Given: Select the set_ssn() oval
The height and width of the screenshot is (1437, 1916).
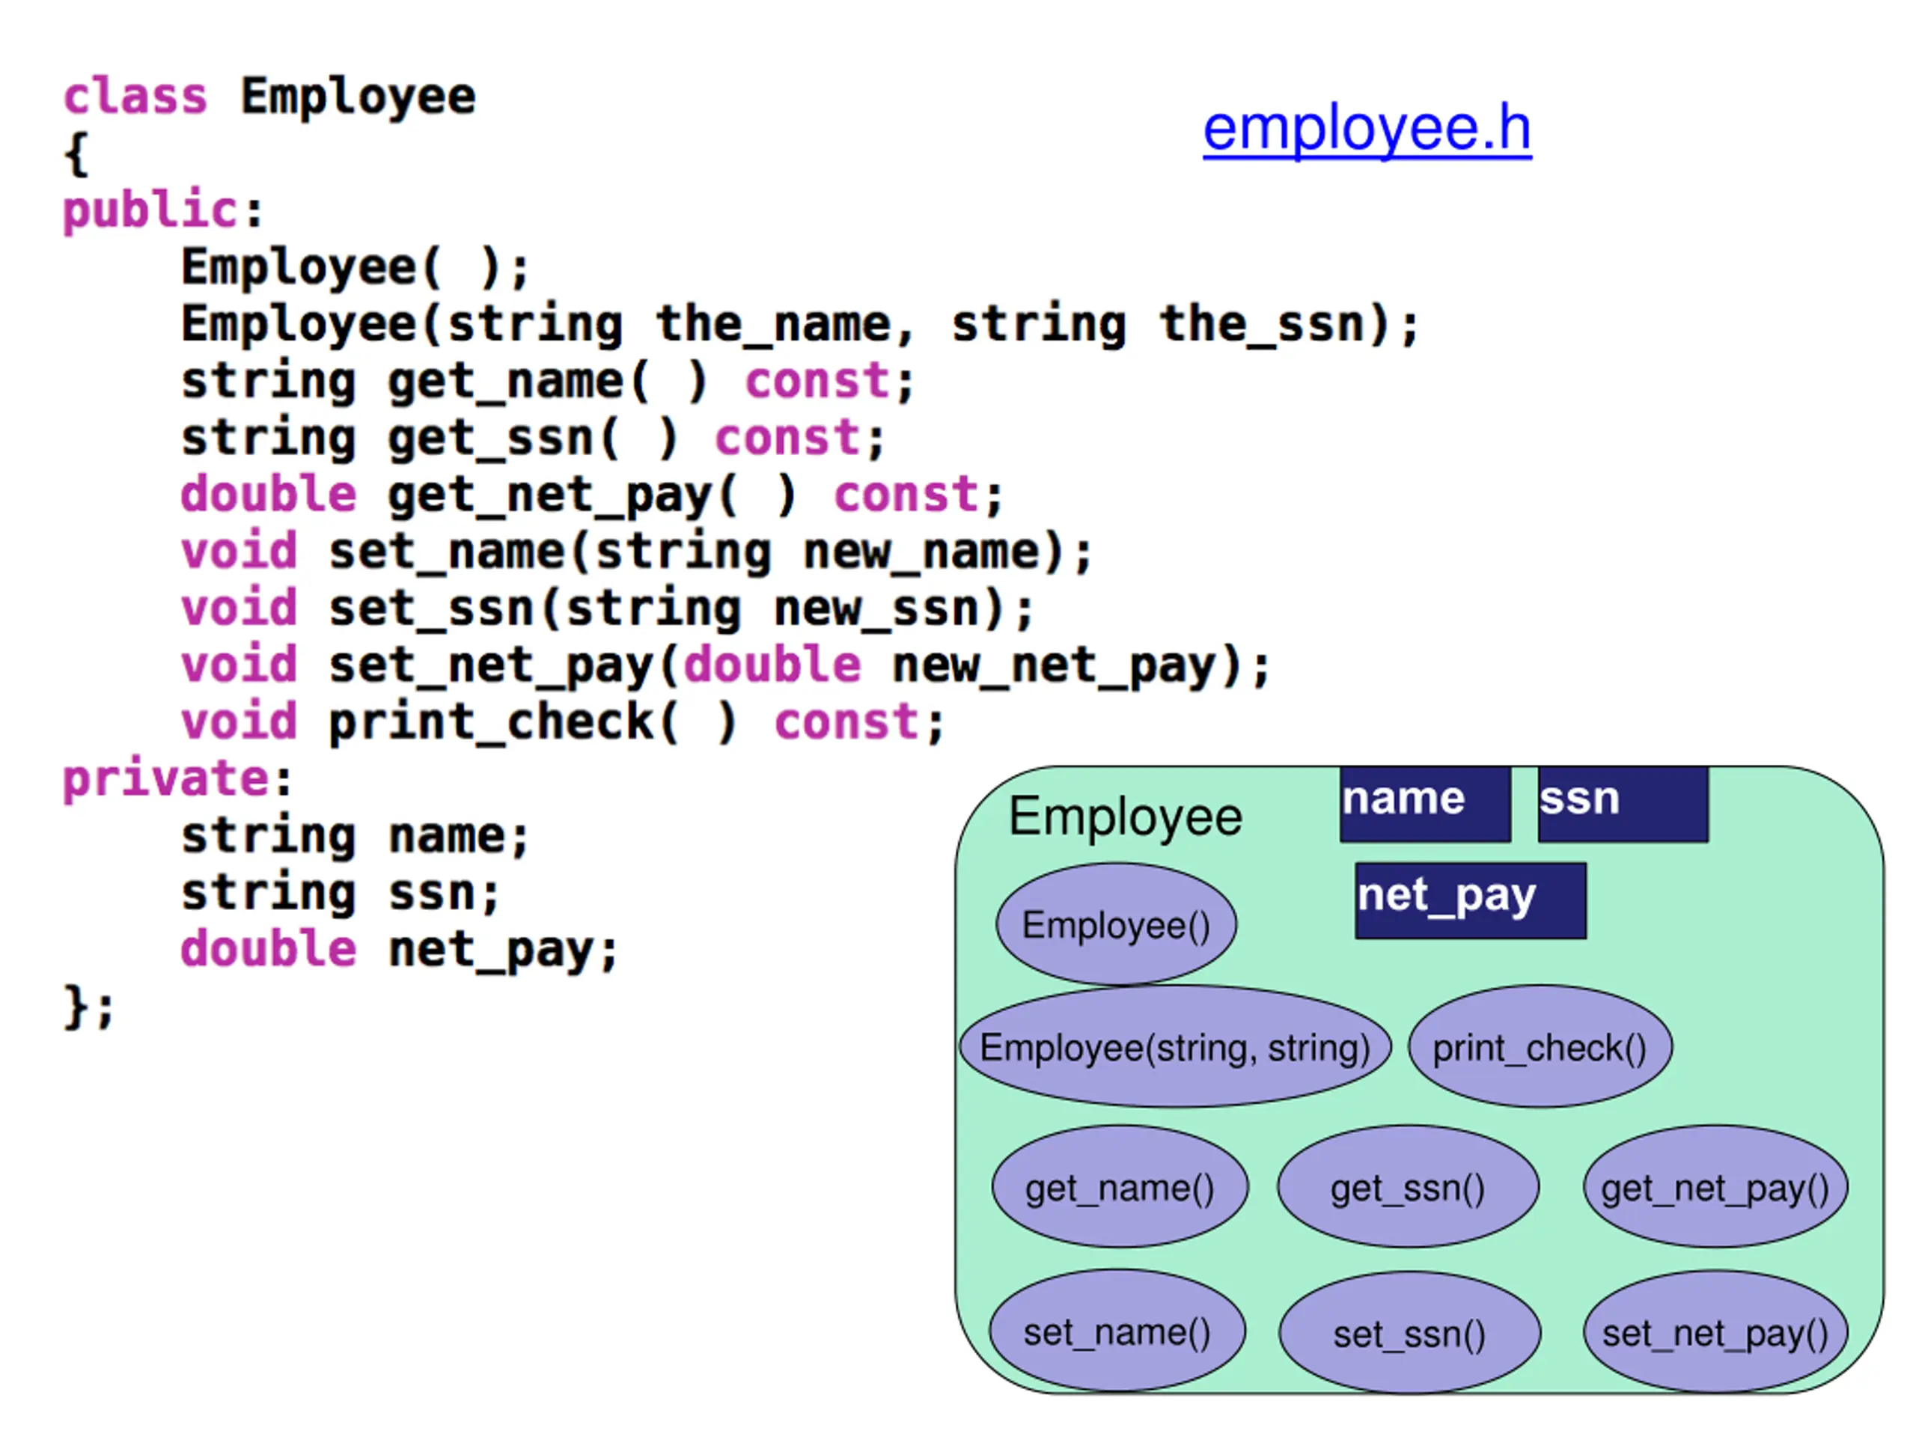Looking at the screenshot, I should [x=1409, y=1333].
